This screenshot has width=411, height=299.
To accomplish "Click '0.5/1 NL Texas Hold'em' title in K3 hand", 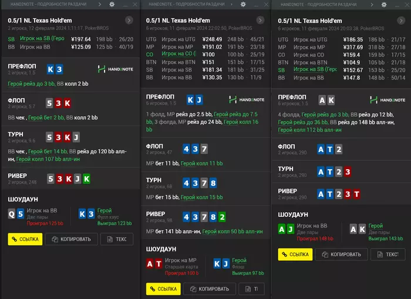I will click(40, 21).
